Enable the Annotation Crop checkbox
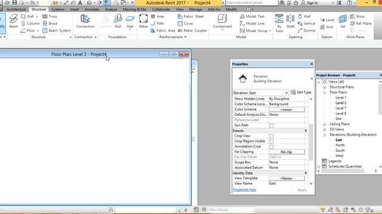The width and height of the screenshot is (382, 214). 272,147
